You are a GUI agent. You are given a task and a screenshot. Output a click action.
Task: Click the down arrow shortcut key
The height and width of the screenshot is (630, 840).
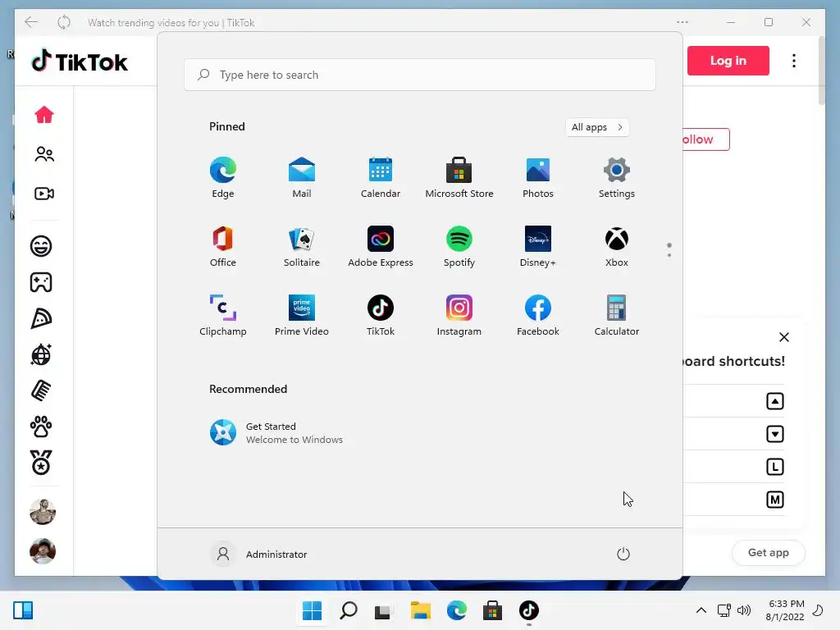[774, 434]
